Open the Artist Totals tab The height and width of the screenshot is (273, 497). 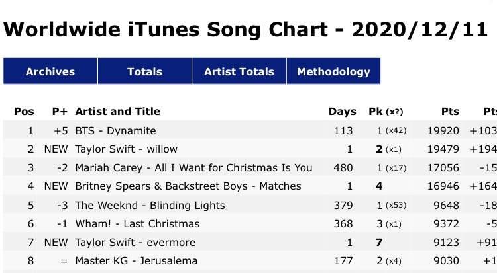239,71
